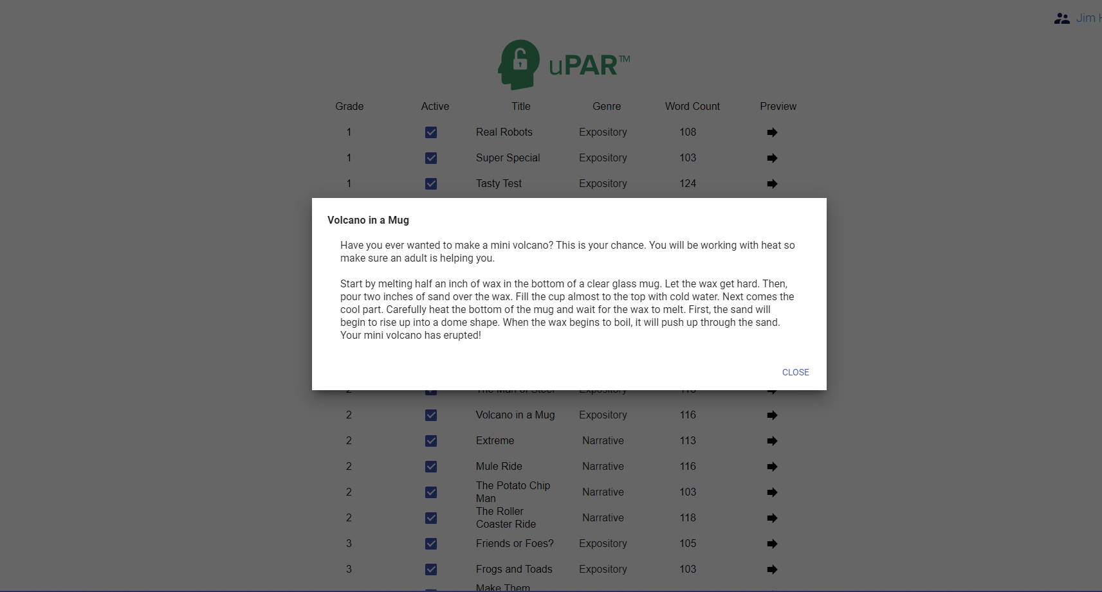This screenshot has width=1102, height=592.
Task: Open preview for Friends or Foes?
Action: [771, 544]
